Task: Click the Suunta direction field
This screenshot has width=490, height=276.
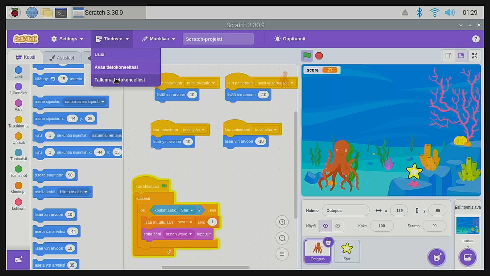Action: pyautogui.click(x=434, y=226)
